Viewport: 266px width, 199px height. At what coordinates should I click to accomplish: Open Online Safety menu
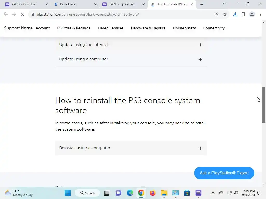[x=184, y=28]
